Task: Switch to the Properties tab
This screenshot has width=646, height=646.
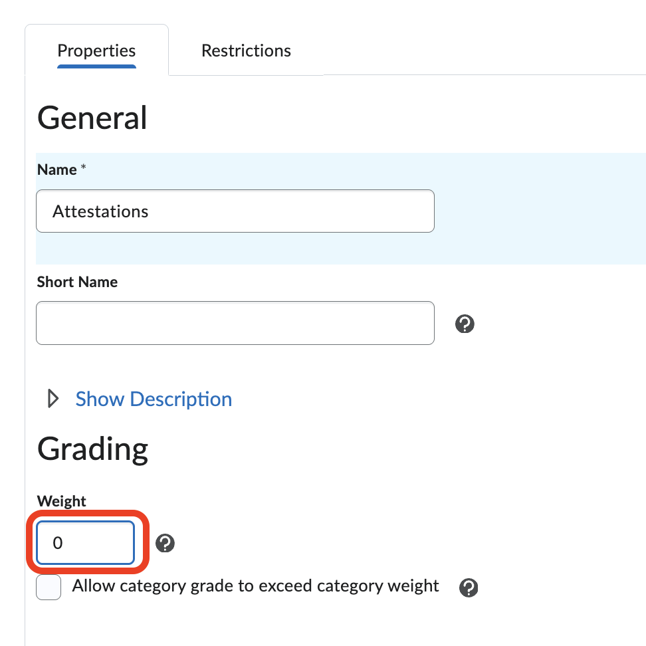Action: click(x=96, y=51)
